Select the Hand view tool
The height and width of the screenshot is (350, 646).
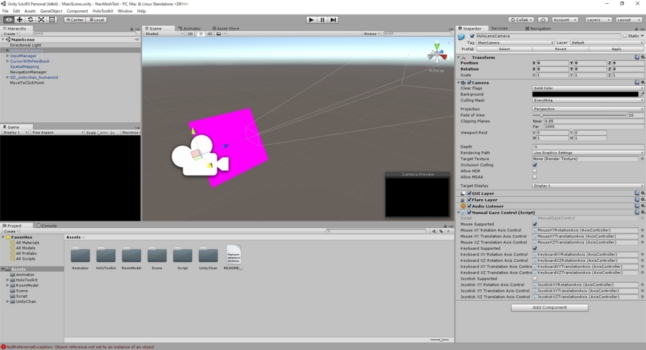9,20
